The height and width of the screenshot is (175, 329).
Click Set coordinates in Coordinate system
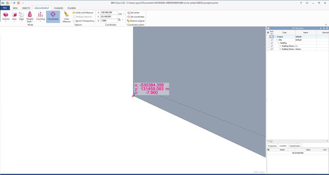136,17
